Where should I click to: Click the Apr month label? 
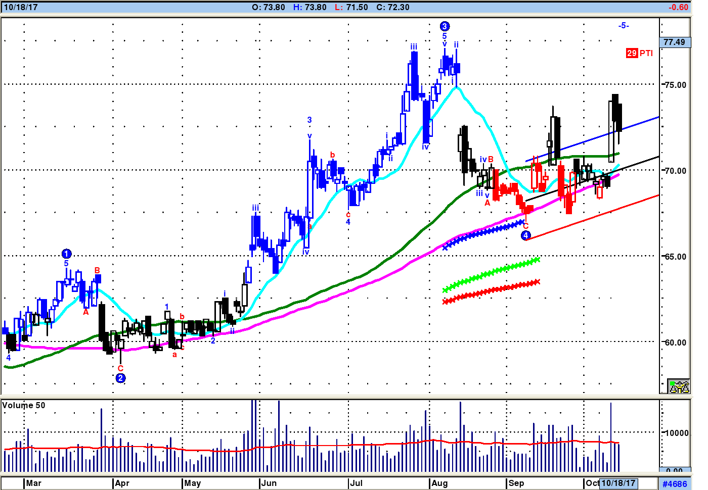(x=122, y=483)
